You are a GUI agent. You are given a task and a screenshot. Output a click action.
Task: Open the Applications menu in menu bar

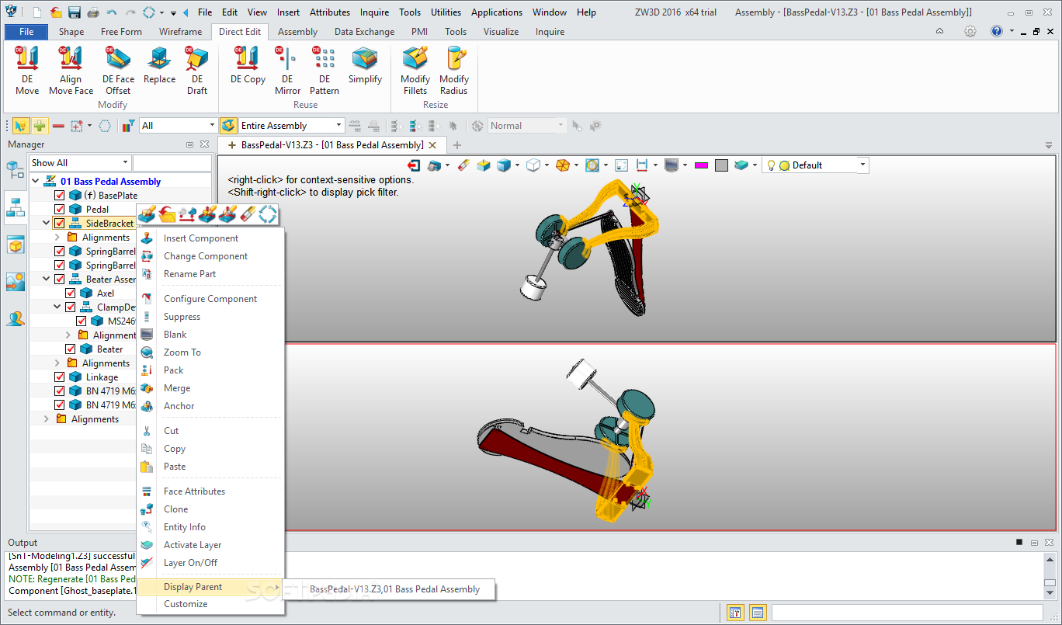pyautogui.click(x=497, y=12)
